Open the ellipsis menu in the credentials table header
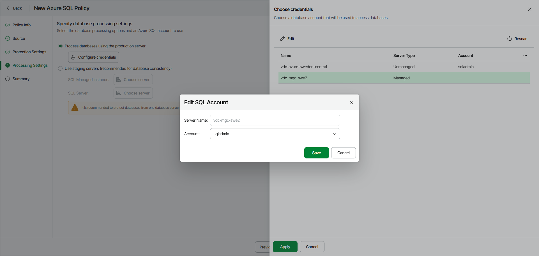 click(x=525, y=56)
